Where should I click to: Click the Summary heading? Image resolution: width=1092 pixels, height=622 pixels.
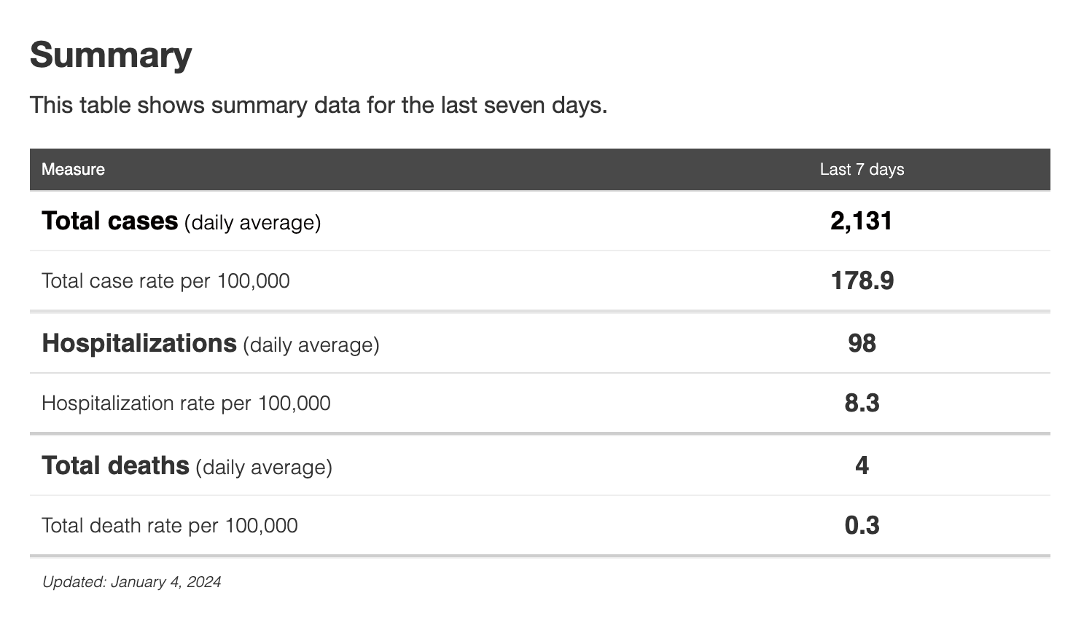111,55
